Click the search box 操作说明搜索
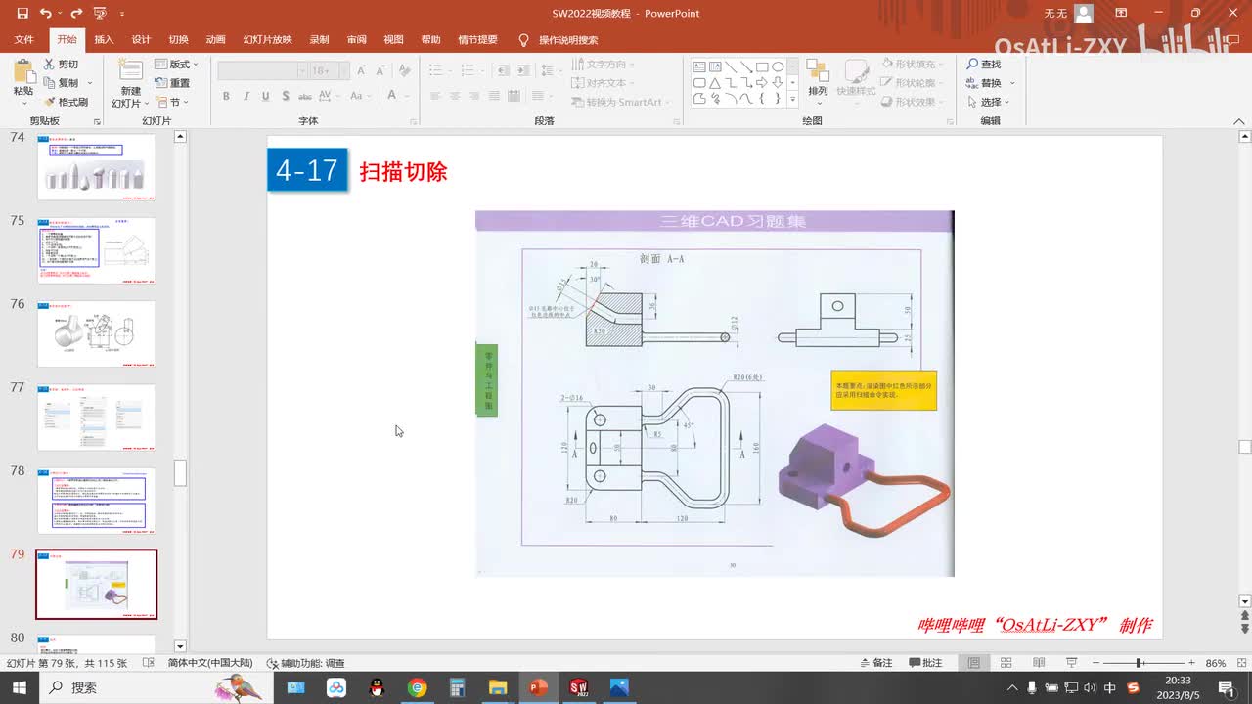 coord(567,40)
